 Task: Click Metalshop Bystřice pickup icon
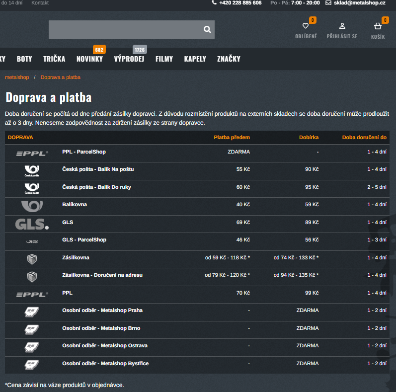point(32,365)
